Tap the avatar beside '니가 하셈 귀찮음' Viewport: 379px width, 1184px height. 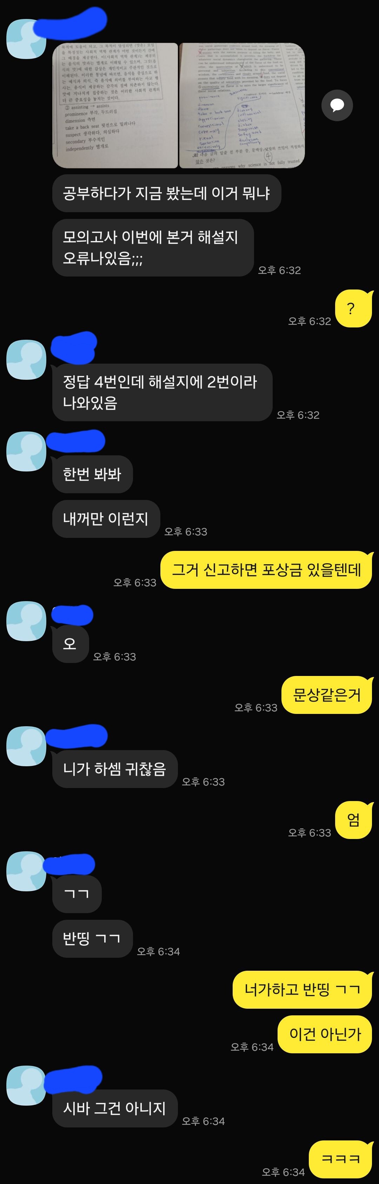[26, 746]
